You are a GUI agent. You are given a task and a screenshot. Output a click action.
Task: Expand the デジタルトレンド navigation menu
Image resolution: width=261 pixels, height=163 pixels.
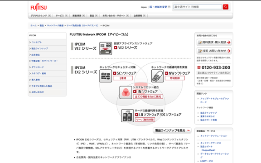click(x=40, y=16)
